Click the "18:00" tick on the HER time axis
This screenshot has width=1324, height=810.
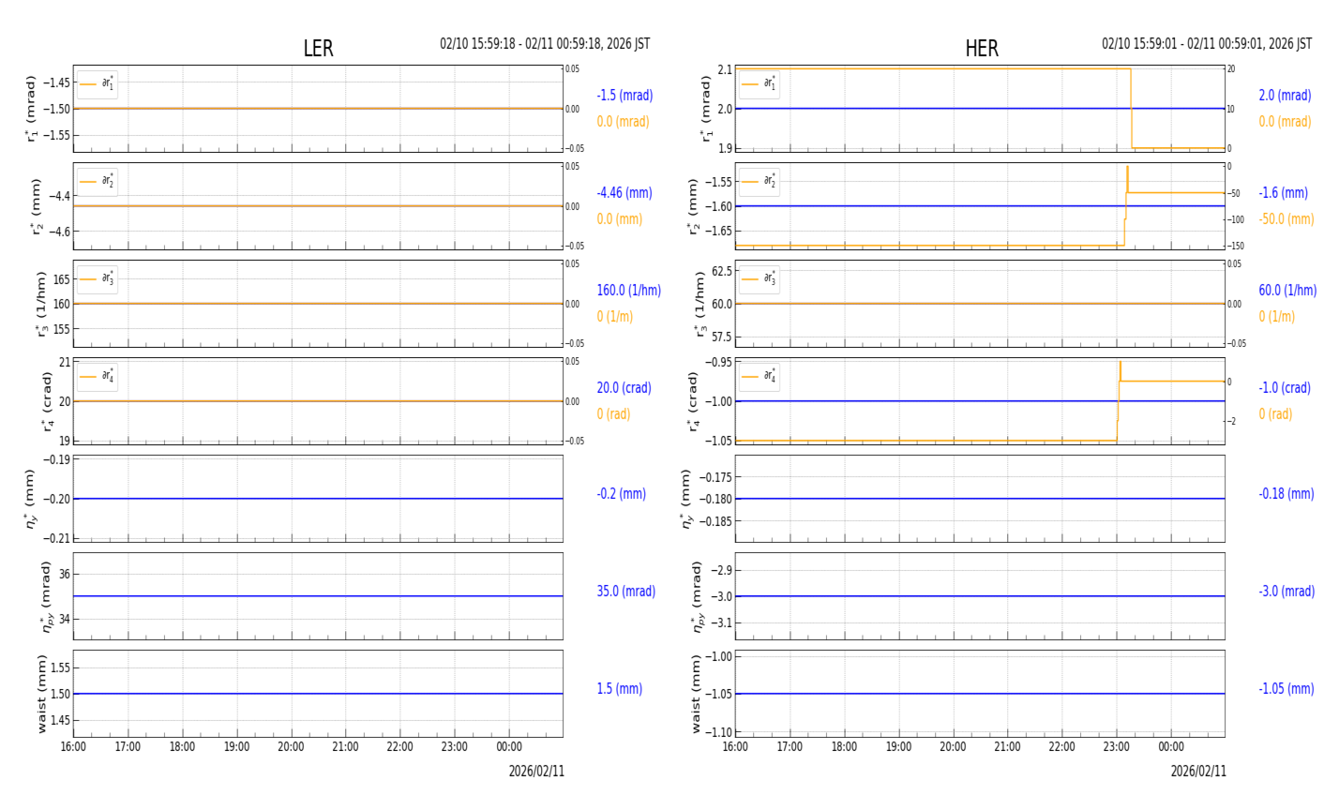pyautogui.click(x=844, y=747)
